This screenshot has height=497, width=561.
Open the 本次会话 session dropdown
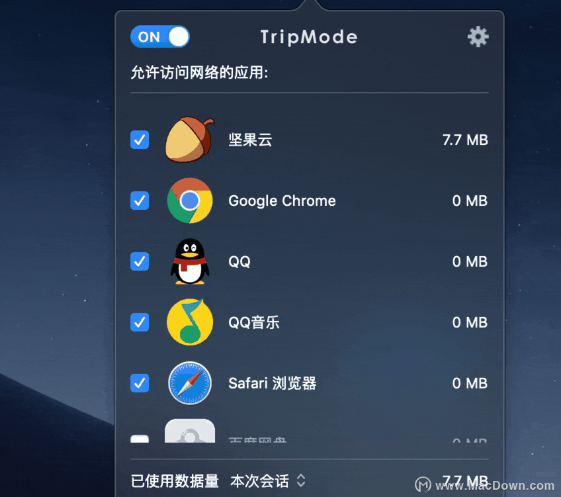268,481
